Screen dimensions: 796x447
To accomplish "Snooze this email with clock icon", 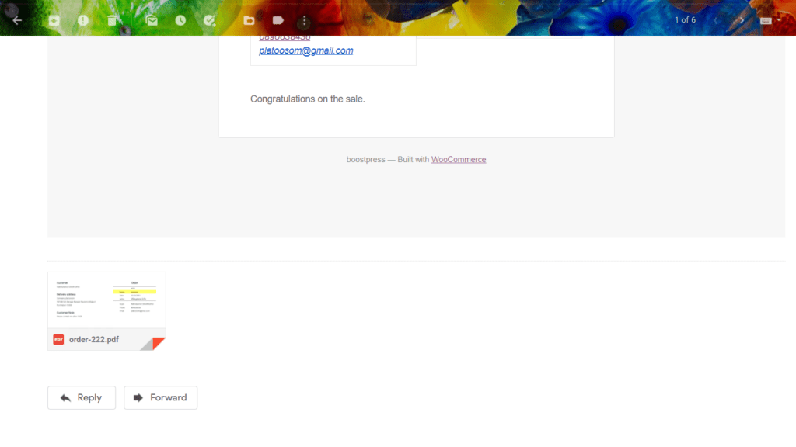I will click(x=180, y=20).
